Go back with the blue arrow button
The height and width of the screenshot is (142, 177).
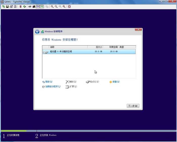37,32
